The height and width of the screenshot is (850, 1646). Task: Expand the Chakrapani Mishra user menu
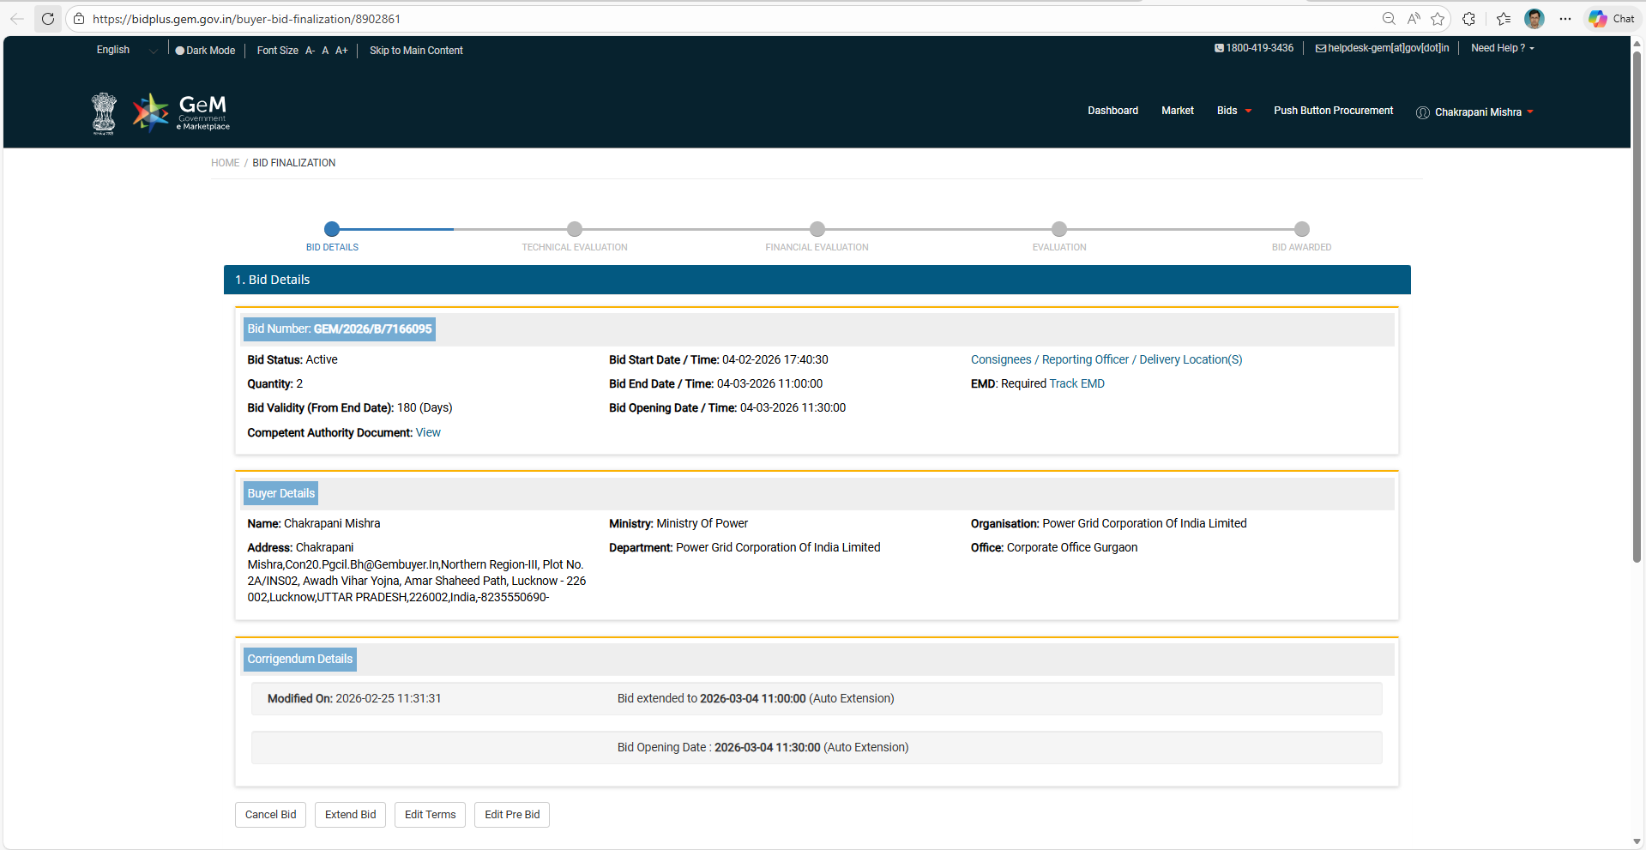(1477, 112)
